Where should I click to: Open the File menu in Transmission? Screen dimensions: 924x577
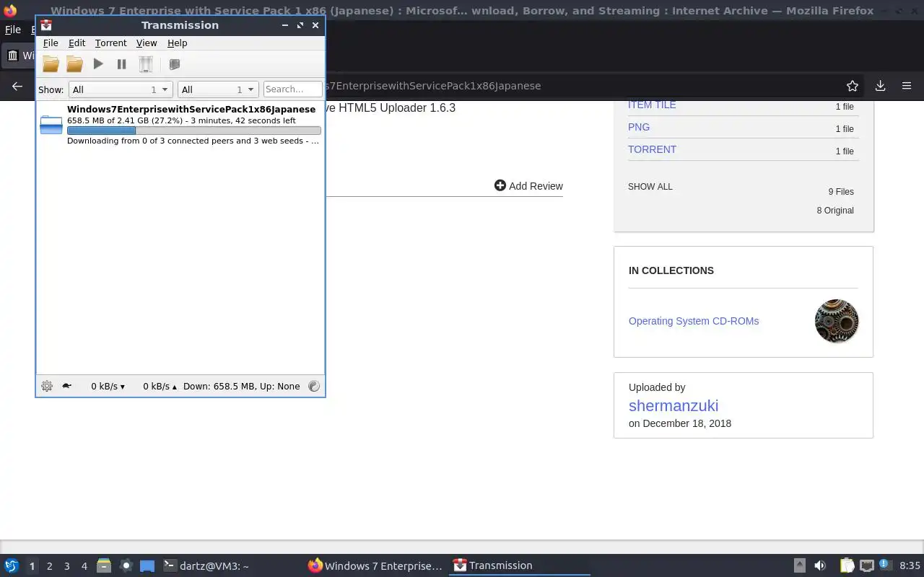[x=51, y=43]
